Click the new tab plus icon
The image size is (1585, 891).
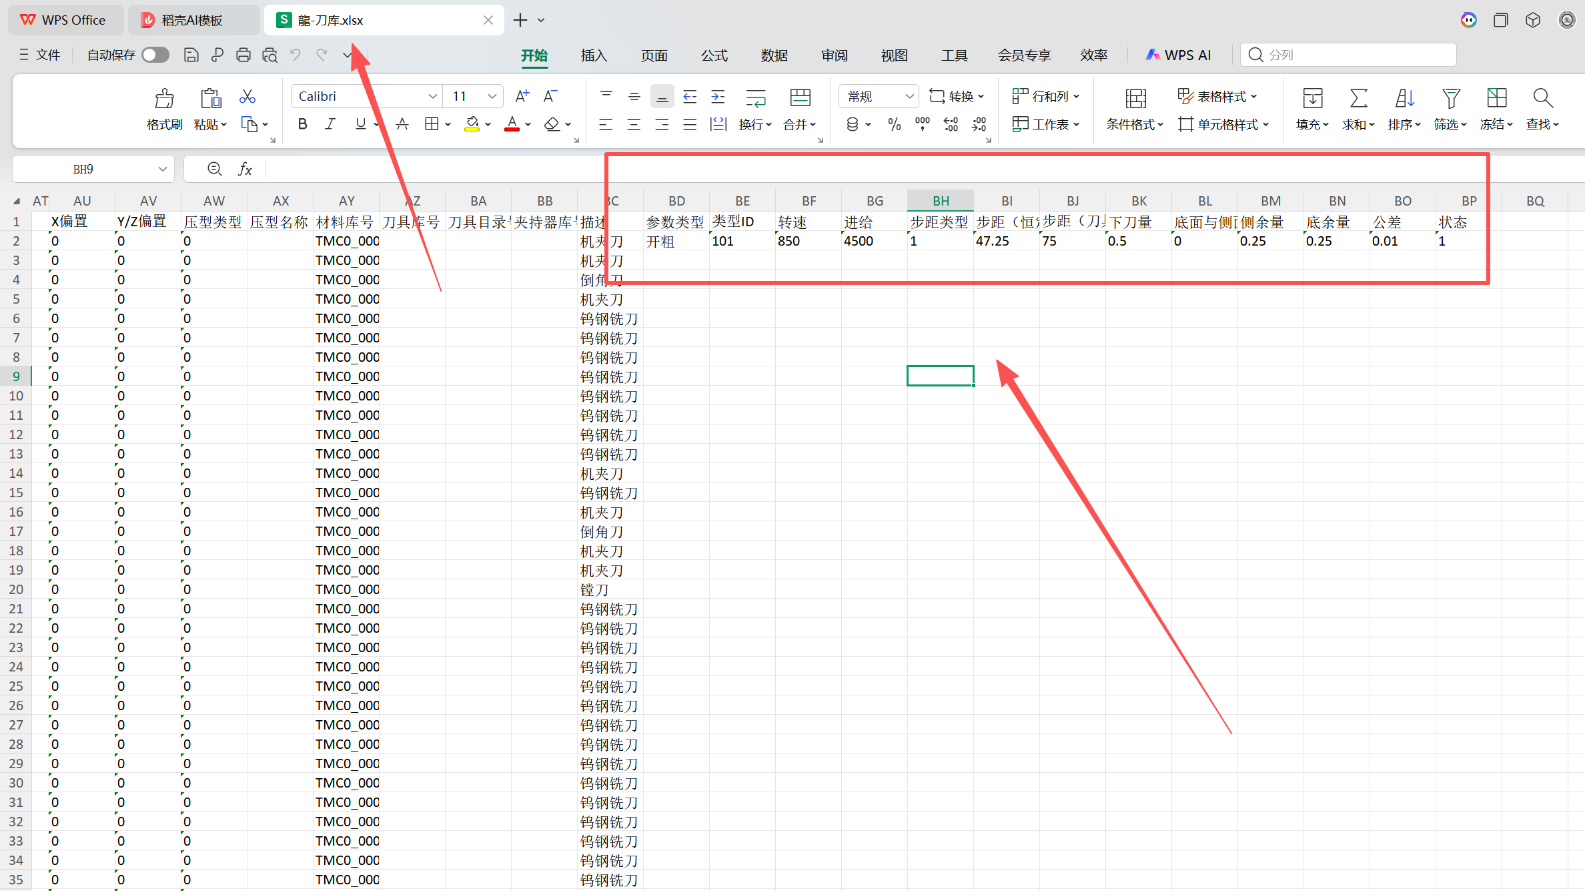pos(520,20)
